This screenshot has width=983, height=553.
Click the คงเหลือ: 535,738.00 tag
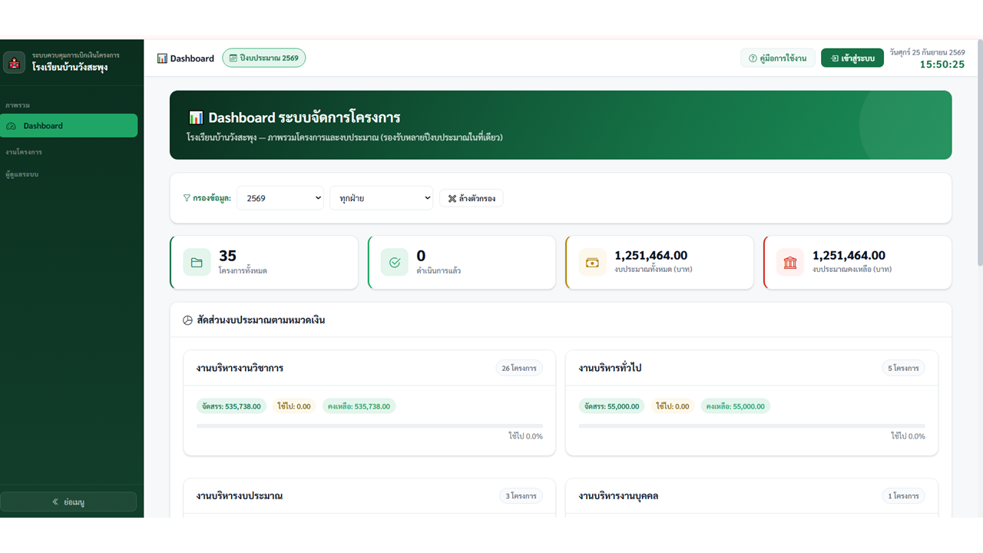tap(359, 406)
